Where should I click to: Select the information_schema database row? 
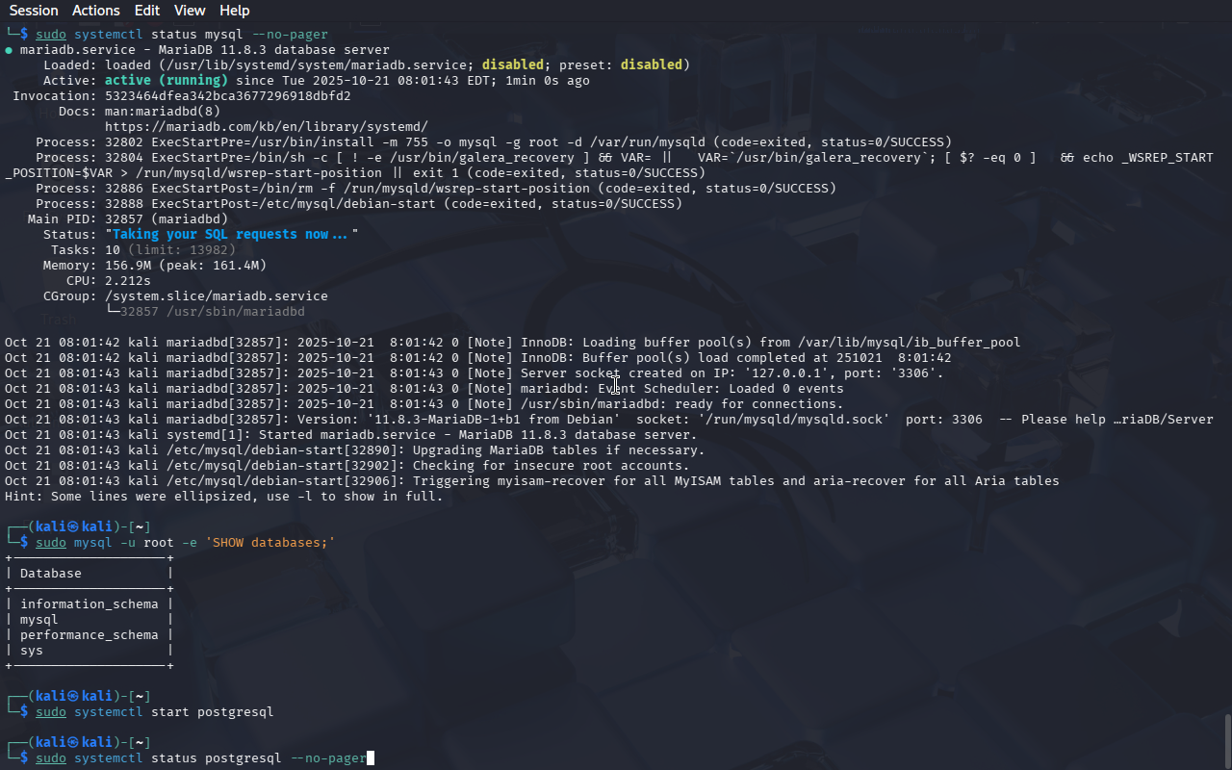[x=89, y=604]
